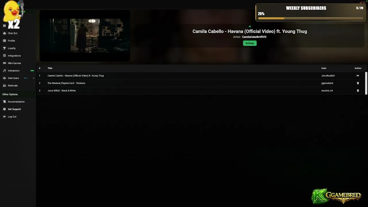The image size is (368, 207).
Task: Open the Chat Bot page
Action: click(13, 33)
